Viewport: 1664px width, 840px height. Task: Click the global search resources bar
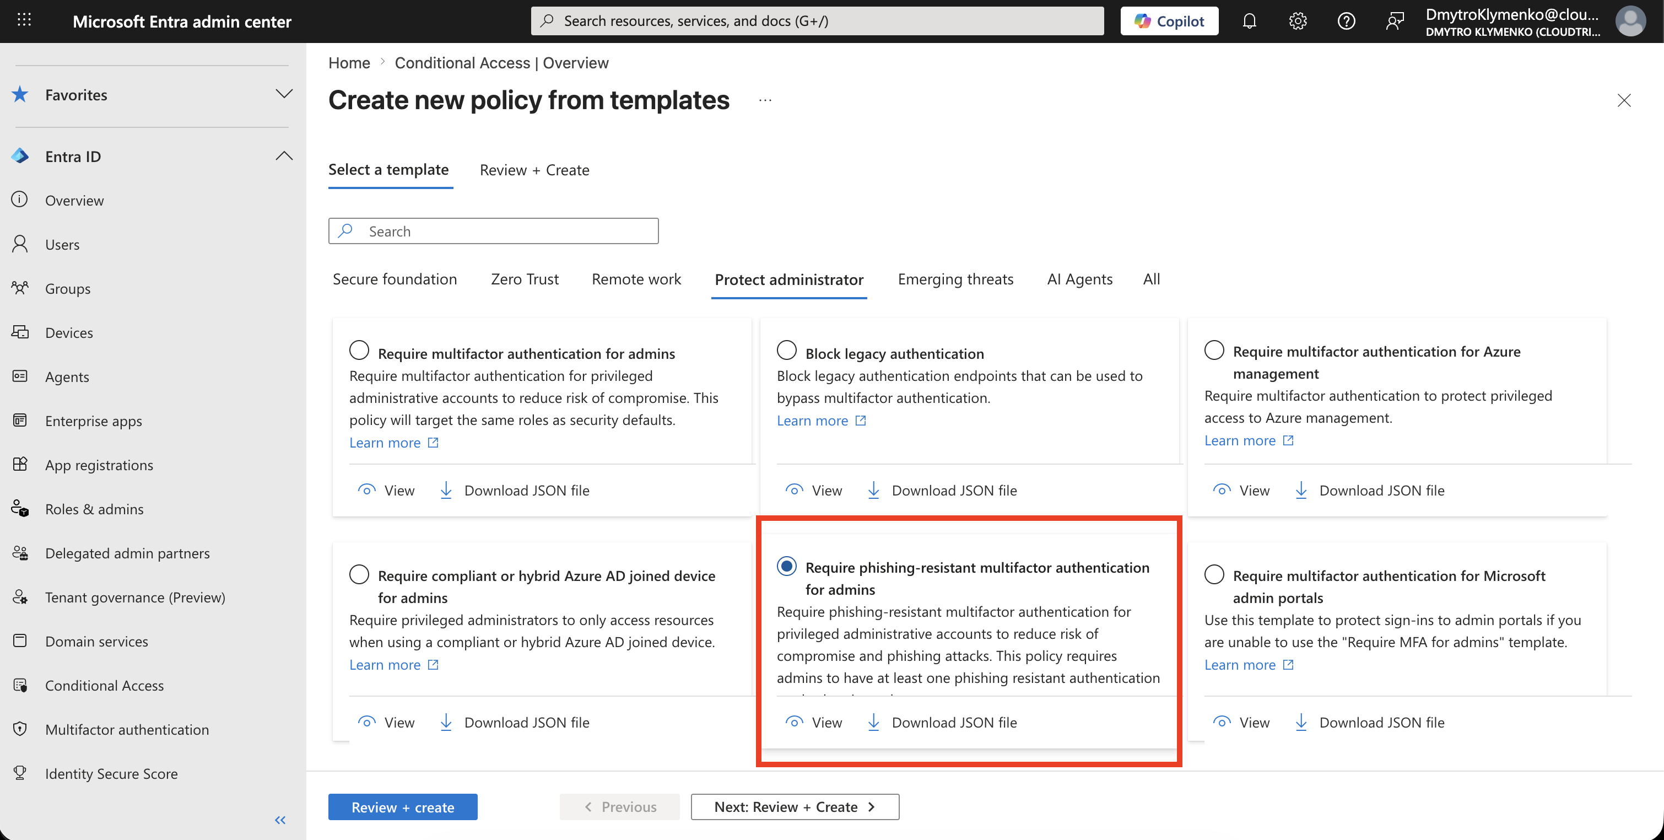click(817, 21)
